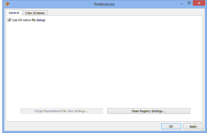Image resolution: width=207 pixels, height=133 pixels.
Task: Toggle the native file dialogs check mark box
Action: [9, 20]
